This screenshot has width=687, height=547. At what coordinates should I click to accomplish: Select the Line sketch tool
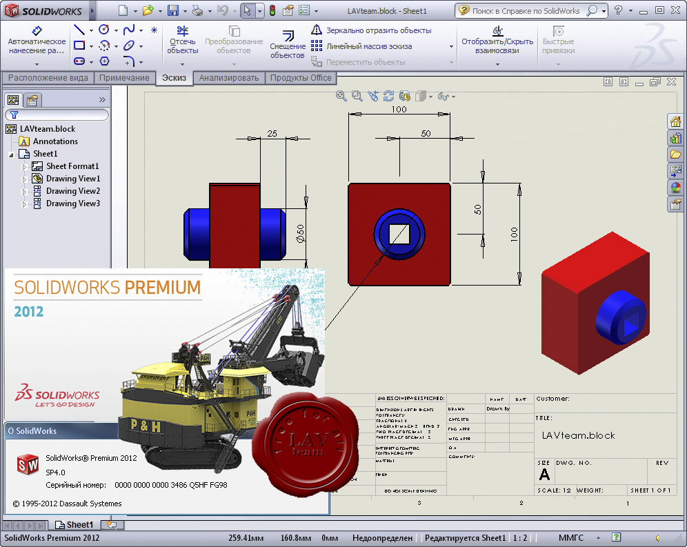(x=79, y=30)
